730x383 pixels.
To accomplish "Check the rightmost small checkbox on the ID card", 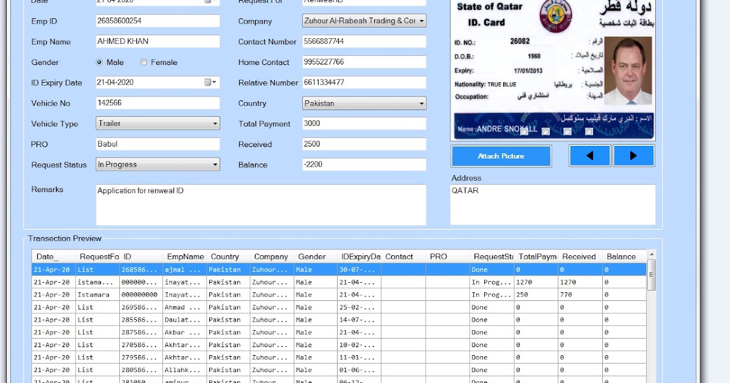I will (x=588, y=131).
